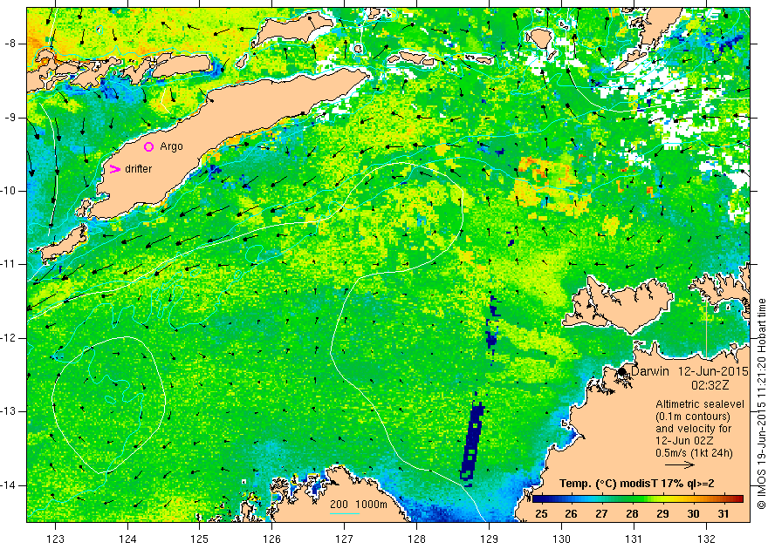Click the color bar value 28
Image resolution: width=768 pixels, height=549 pixels.
[x=632, y=514]
